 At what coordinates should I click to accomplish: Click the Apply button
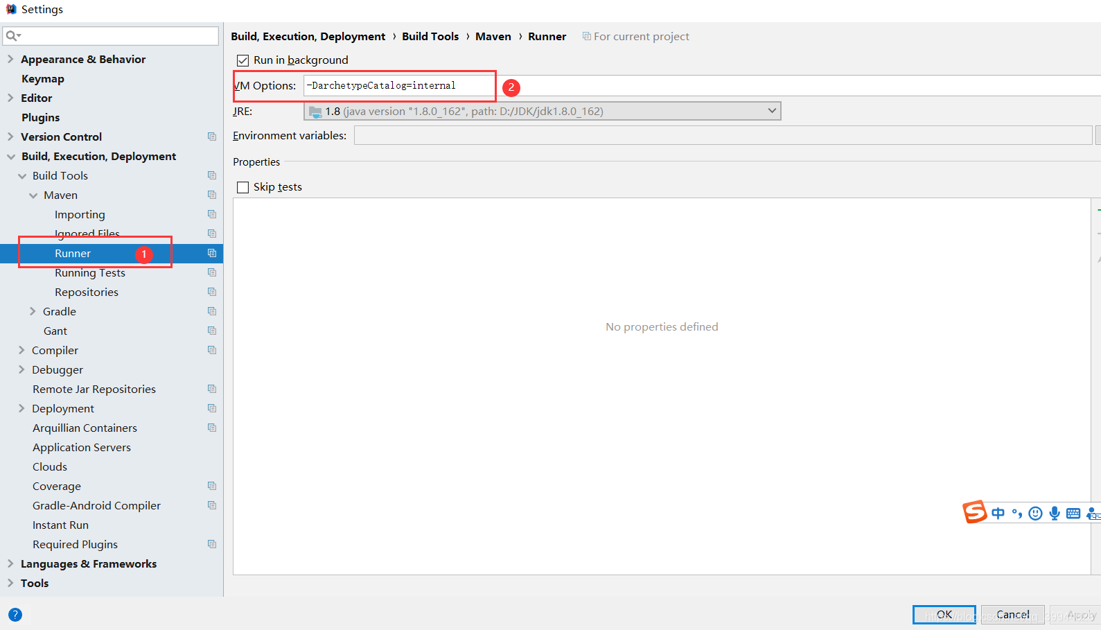click(1074, 615)
